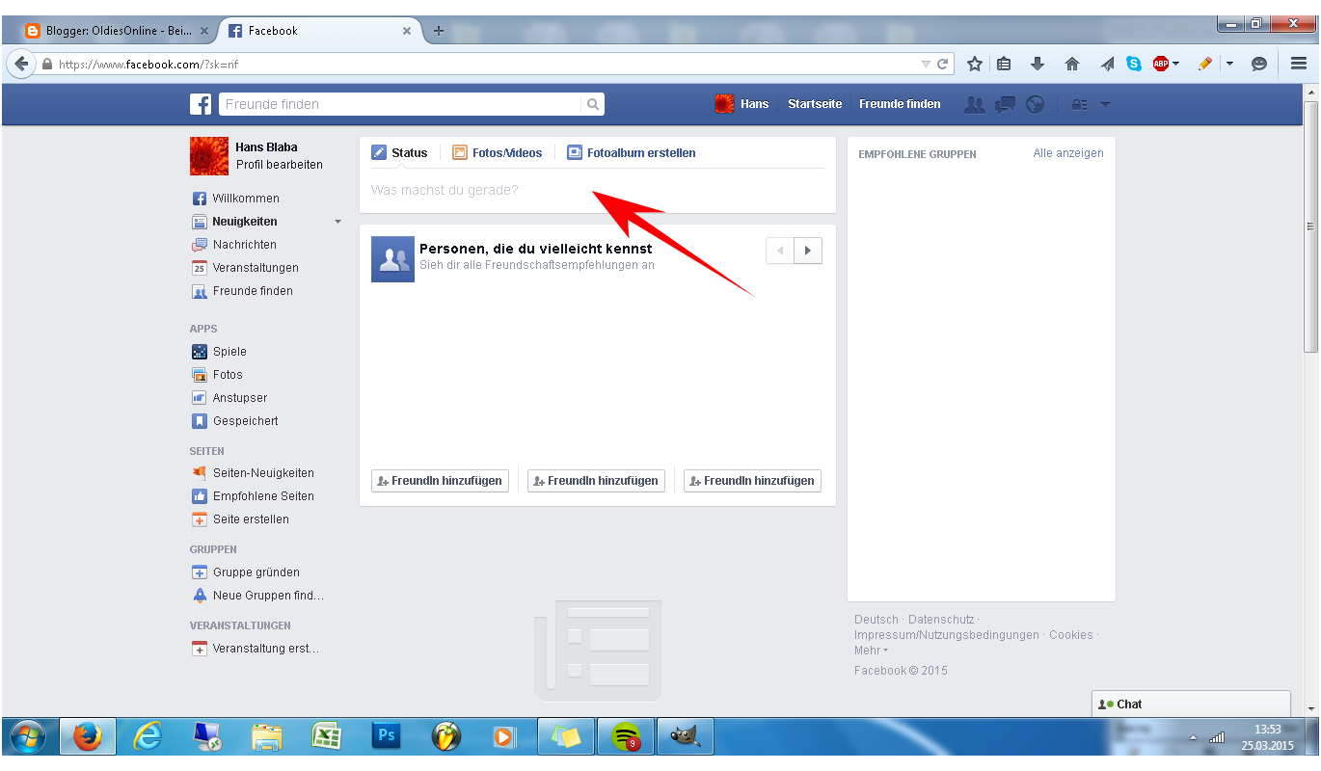This screenshot has width=1321, height=771.
Task: Open the messages speech-bubble icon in the header
Action: coord(1005,104)
